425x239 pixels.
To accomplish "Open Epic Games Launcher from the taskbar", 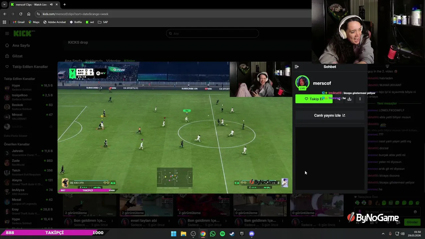I will tap(242, 234).
